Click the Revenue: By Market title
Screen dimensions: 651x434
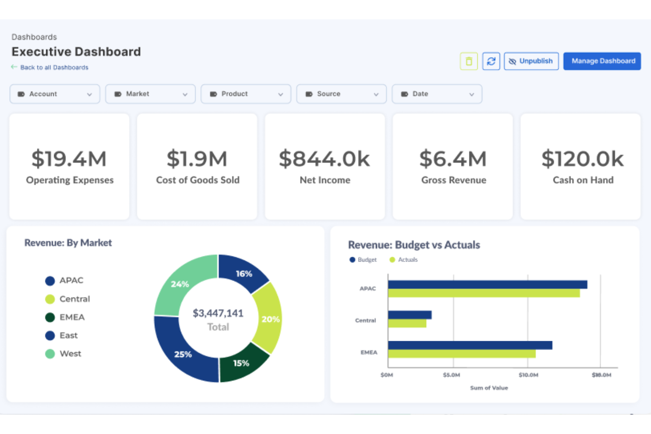pos(68,243)
